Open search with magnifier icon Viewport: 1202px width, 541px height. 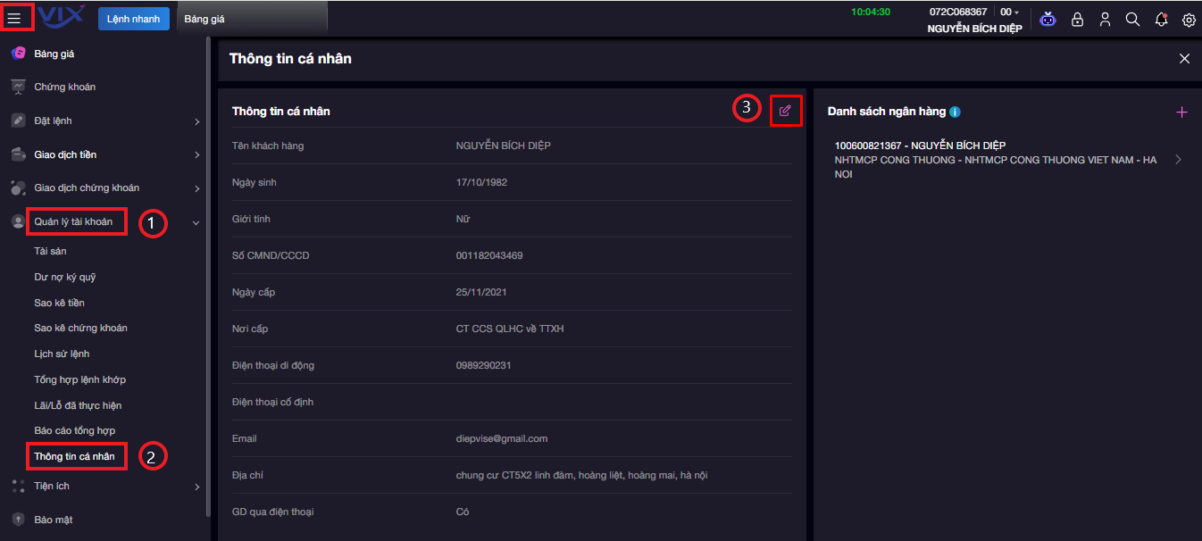(1132, 19)
